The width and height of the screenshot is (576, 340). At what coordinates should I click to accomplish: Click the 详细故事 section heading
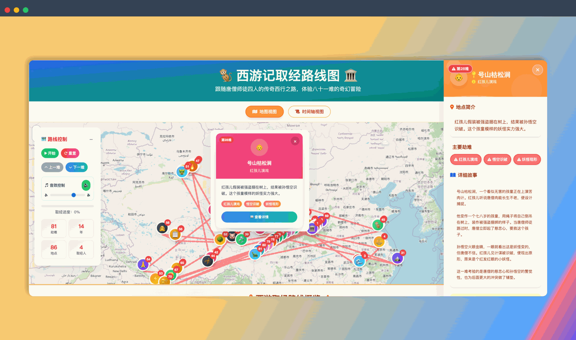[x=464, y=175]
